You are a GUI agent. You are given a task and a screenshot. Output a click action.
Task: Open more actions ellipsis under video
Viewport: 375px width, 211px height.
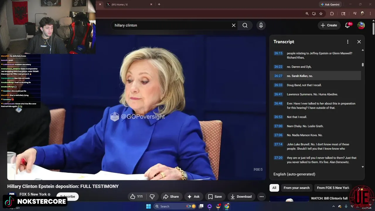point(261,197)
